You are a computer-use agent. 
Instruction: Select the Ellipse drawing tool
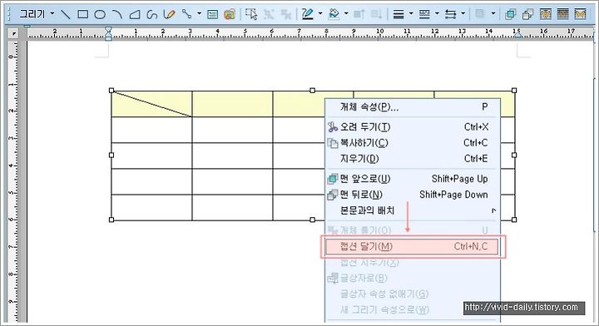pyautogui.click(x=100, y=14)
